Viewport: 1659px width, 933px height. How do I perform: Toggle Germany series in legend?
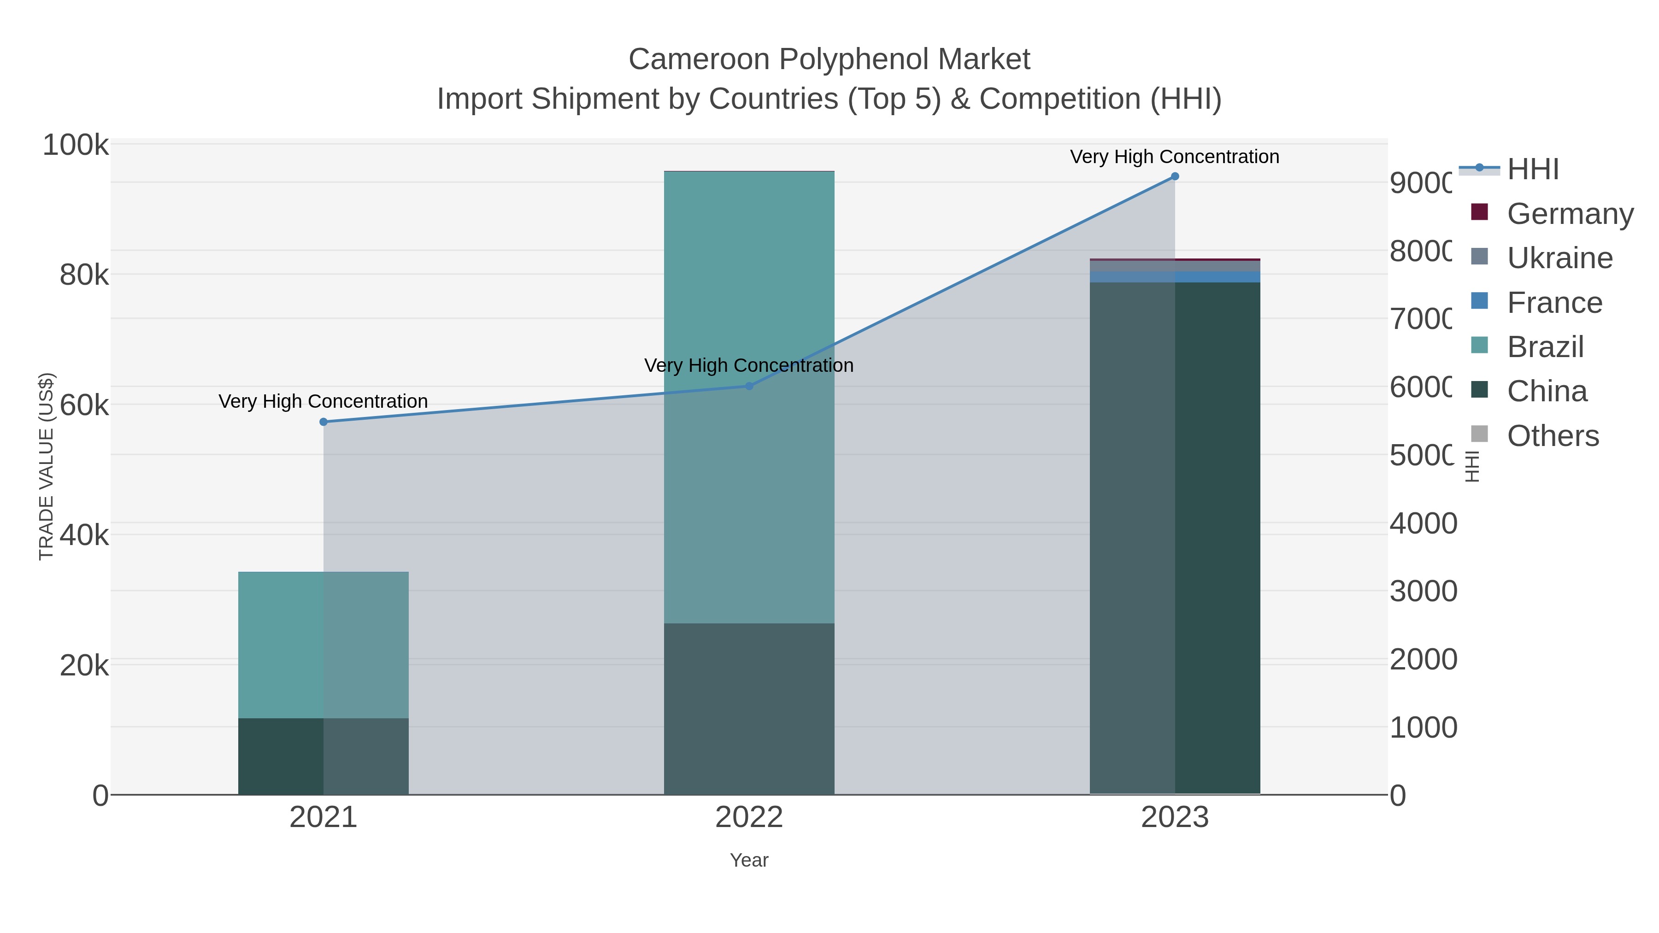[1553, 213]
